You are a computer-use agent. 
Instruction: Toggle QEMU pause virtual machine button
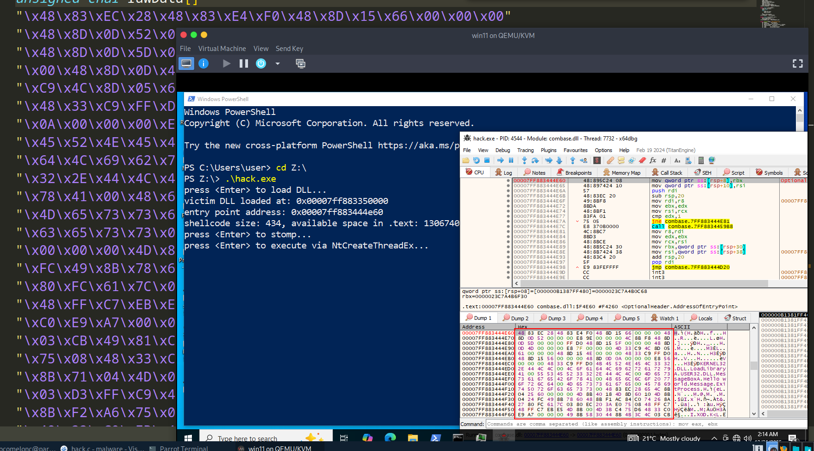tap(244, 64)
